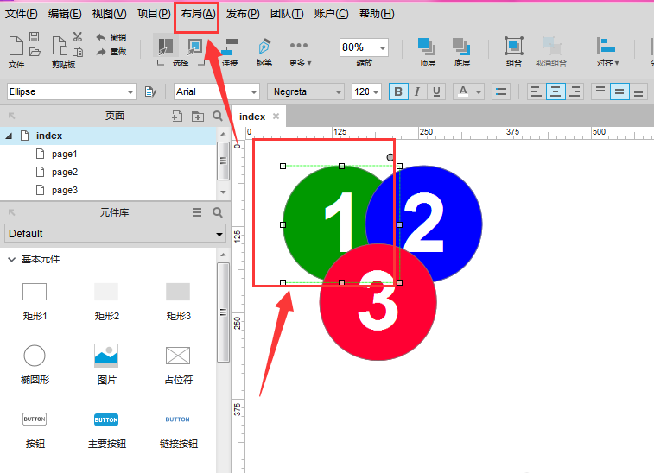654x473 pixels.
Task: Click the search icon in 元件库 panel
Action: pos(218,212)
